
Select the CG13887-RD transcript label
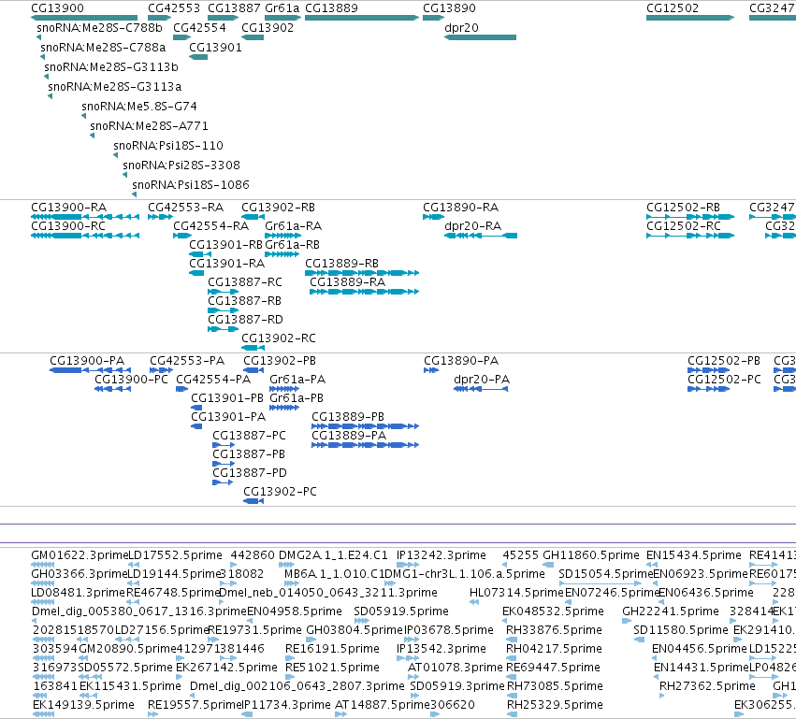coord(246,320)
